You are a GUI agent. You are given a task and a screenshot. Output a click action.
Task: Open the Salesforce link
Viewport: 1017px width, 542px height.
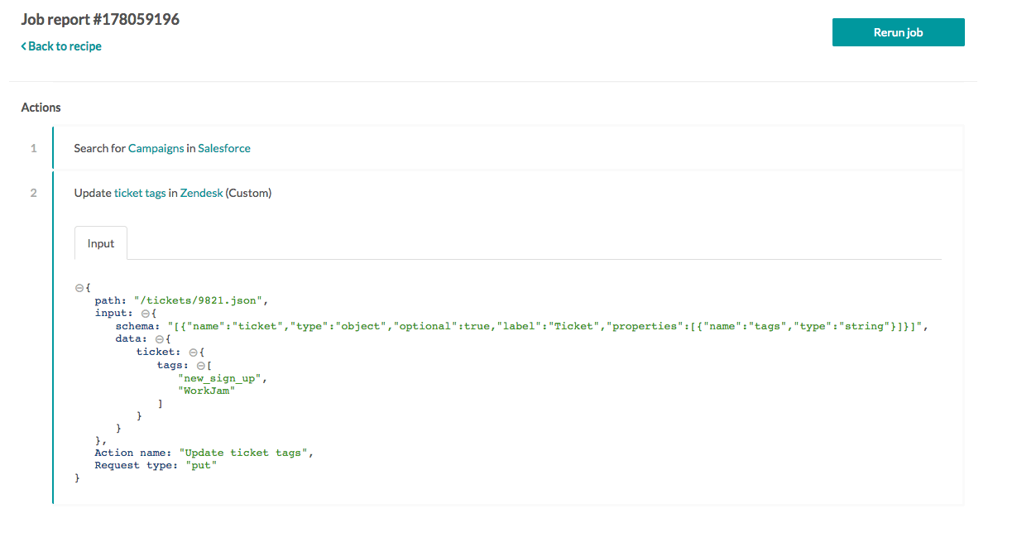tap(224, 148)
